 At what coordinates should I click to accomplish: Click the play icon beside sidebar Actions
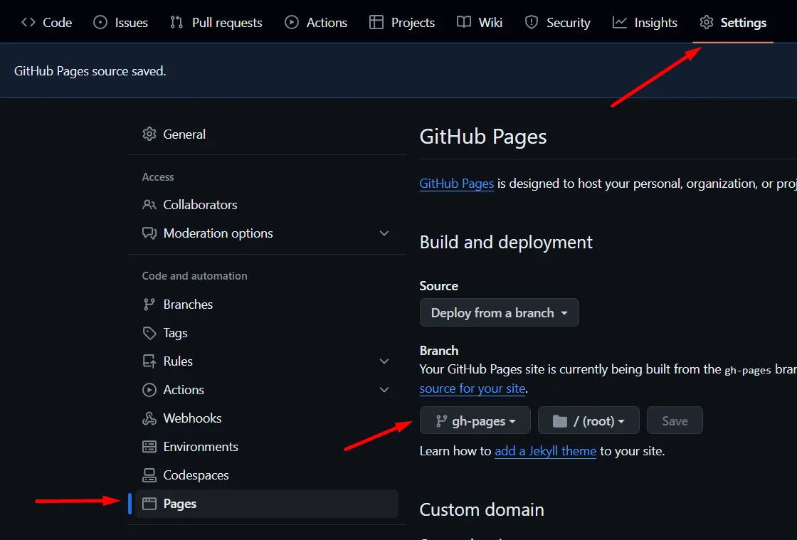149,390
